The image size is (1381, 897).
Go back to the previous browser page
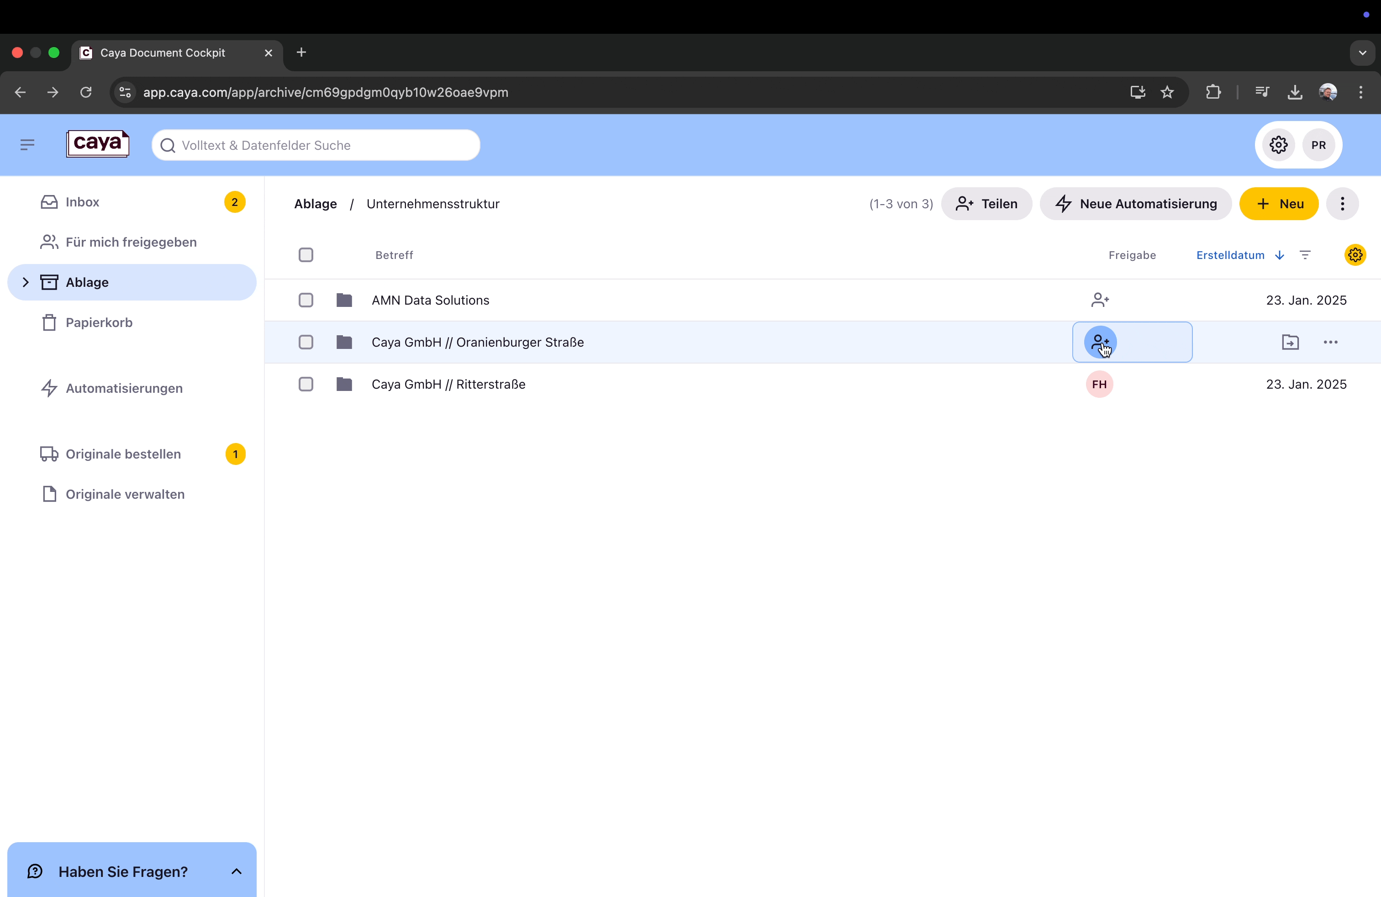(x=20, y=92)
